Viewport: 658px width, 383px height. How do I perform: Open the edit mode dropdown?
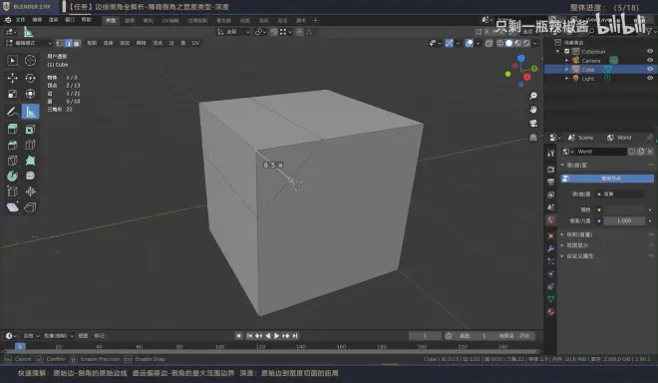click(x=29, y=43)
